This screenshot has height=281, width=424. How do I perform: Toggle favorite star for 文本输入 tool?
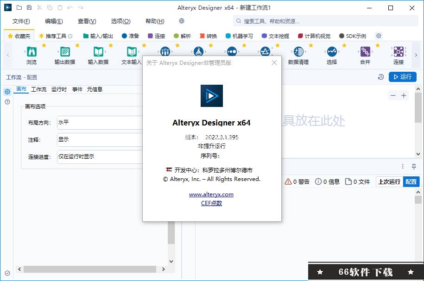pyautogui.click(x=144, y=45)
